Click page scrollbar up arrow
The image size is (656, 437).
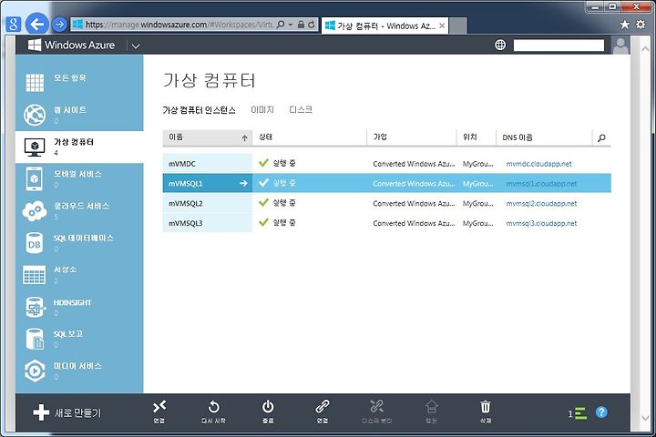645,48
